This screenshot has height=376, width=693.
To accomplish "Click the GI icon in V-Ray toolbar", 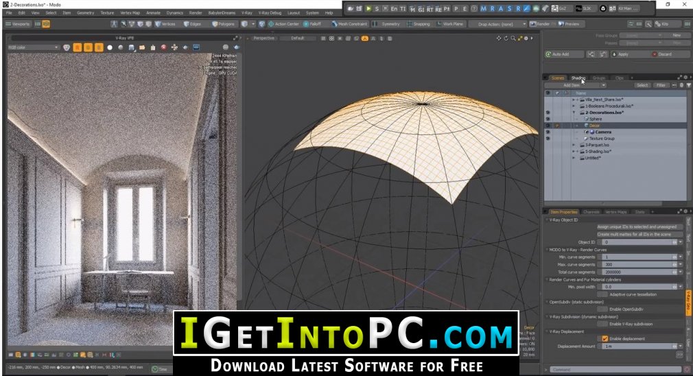I will click(x=421, y=9).
